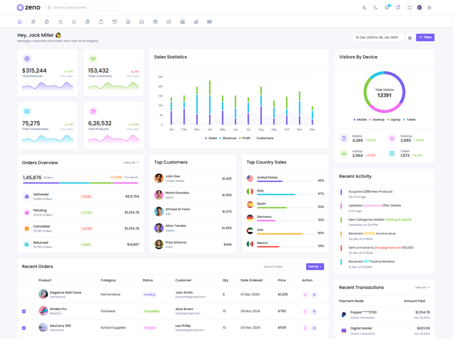Click the bar chart icon in navigation
453x339 pixels.
[x=196, y=22]
